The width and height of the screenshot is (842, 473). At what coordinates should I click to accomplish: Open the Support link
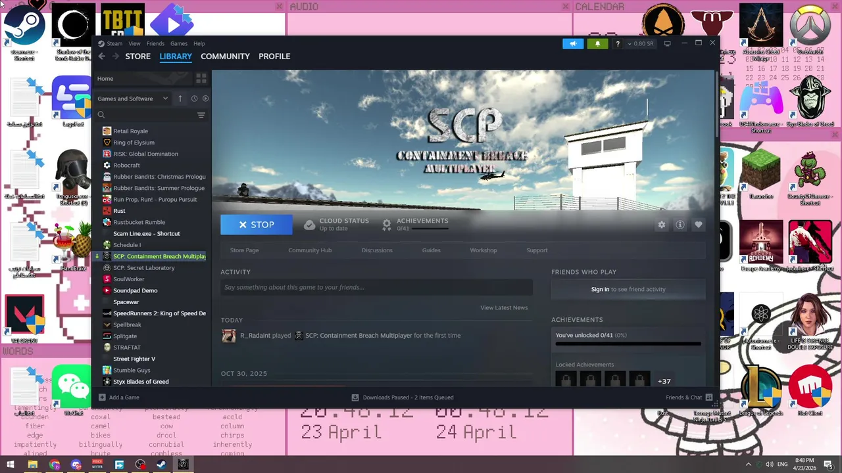pyautogui.click(x=537, y=250)
